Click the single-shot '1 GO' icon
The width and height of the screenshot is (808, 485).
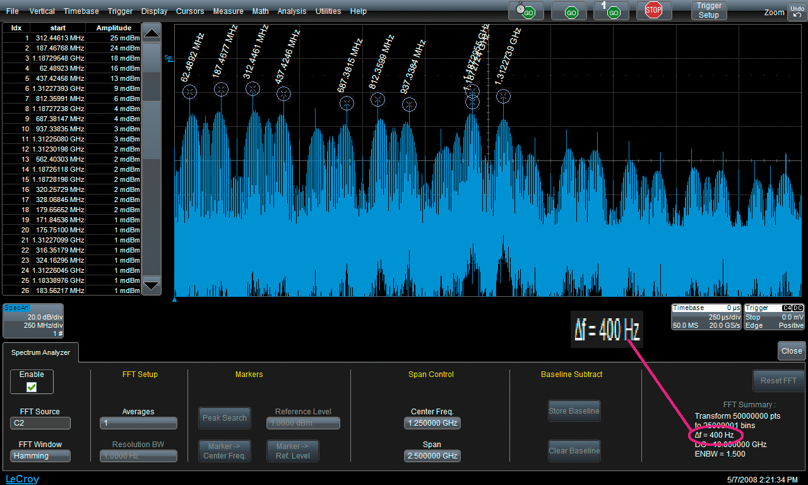coord(609,11)
